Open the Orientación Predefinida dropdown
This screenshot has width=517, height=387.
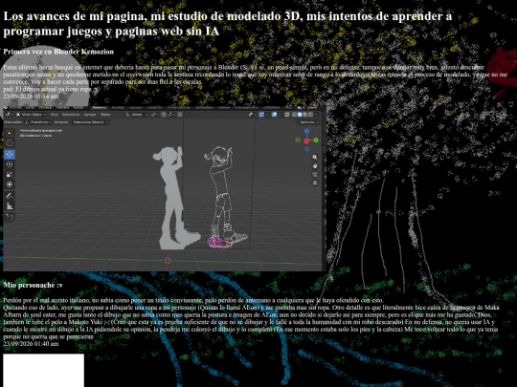[38, 122]
